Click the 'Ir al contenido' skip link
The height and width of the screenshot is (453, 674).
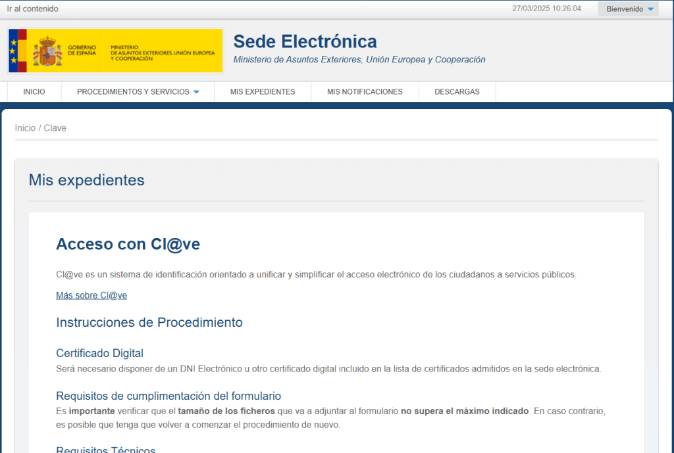tap(32, 9)
